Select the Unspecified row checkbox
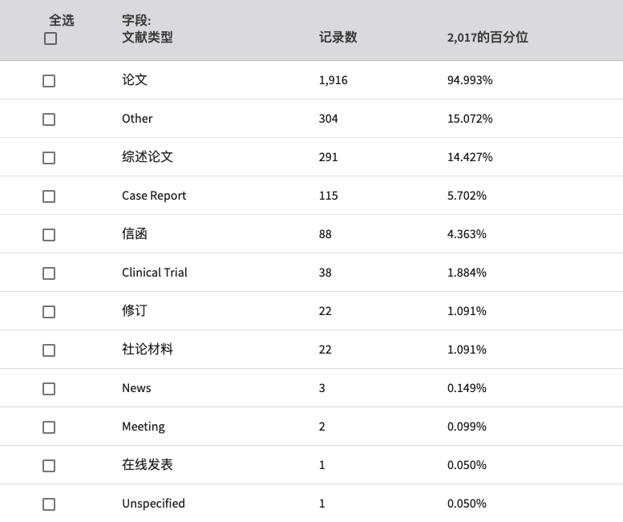This screenshot has height=522, width=623. (49, 504)
